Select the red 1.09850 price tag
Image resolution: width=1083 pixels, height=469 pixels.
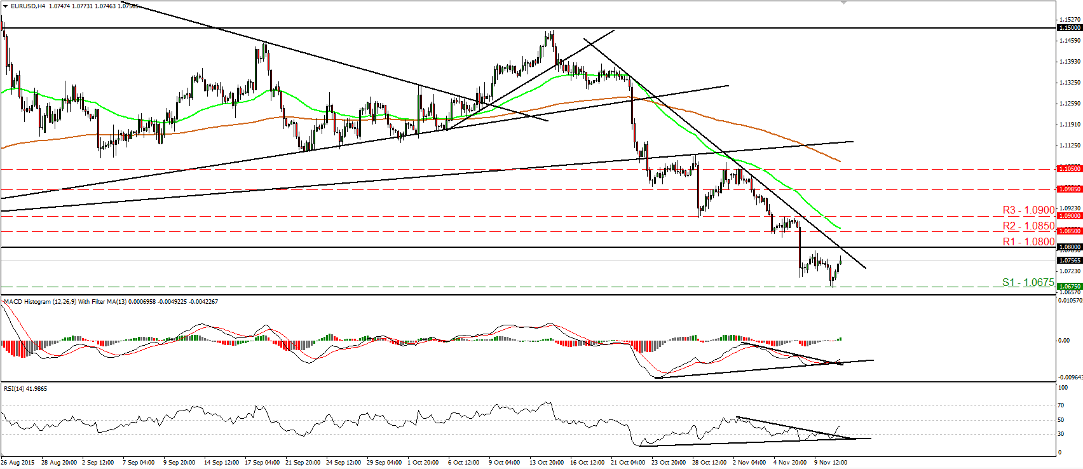[1069, 189]
